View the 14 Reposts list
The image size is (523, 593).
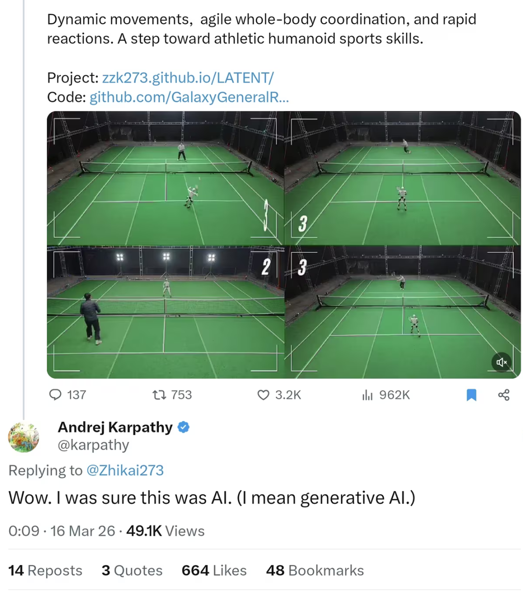(x=46, y=570)
